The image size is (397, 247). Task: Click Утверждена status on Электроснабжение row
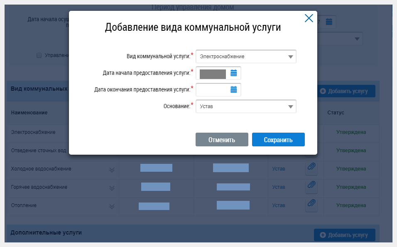pos(351,132)
